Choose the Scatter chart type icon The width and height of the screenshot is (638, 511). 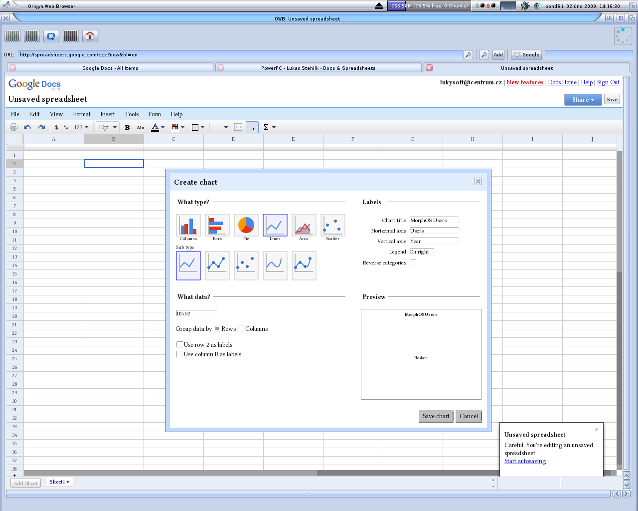click(x=333, y=225)
